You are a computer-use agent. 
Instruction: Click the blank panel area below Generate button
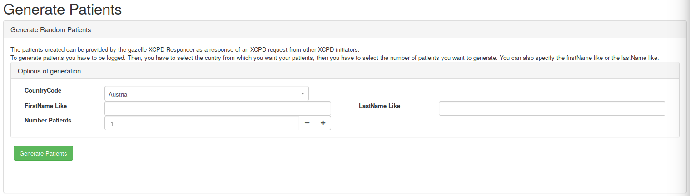point(318,177)
